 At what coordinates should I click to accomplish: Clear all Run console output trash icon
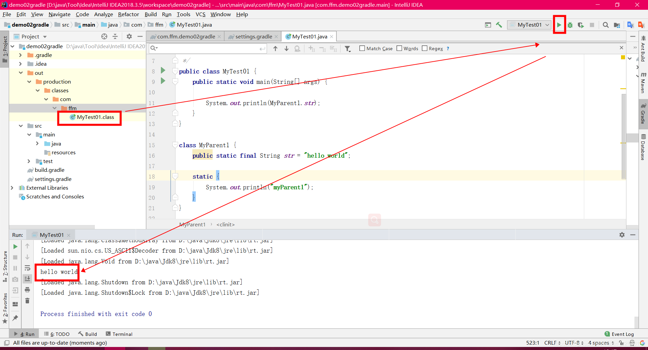(x=27, y=300)
